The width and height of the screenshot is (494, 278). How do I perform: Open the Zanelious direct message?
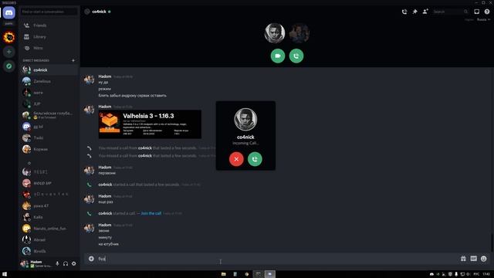pos(49,81)
